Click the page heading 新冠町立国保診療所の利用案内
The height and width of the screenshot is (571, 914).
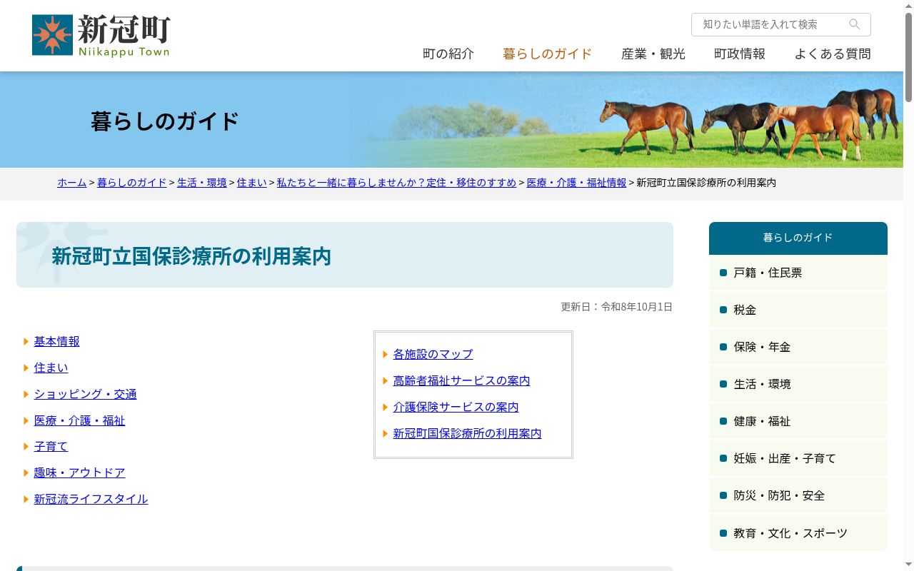click(x=191, y=256)
